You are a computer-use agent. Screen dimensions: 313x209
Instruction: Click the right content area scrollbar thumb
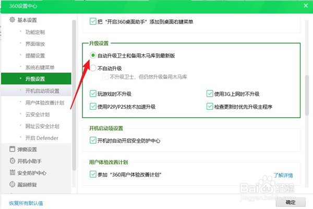pyautogui.click(x=307, y=95)
